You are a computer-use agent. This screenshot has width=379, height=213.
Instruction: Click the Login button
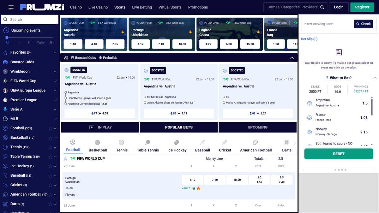(x=339, y=7)
